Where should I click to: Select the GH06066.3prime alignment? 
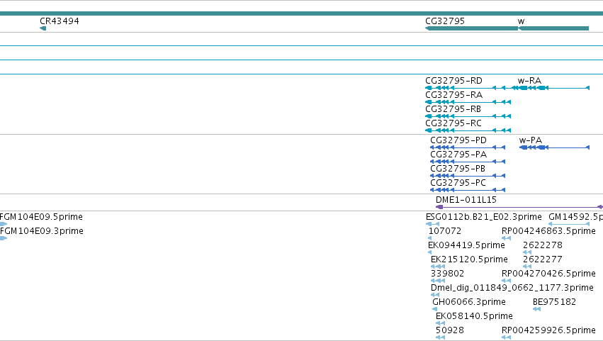tap(435, 309)
